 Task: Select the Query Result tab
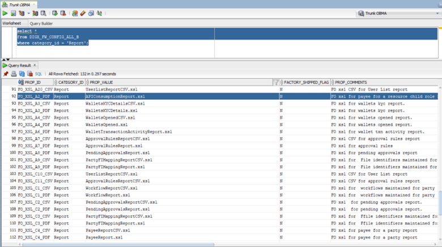19,65
